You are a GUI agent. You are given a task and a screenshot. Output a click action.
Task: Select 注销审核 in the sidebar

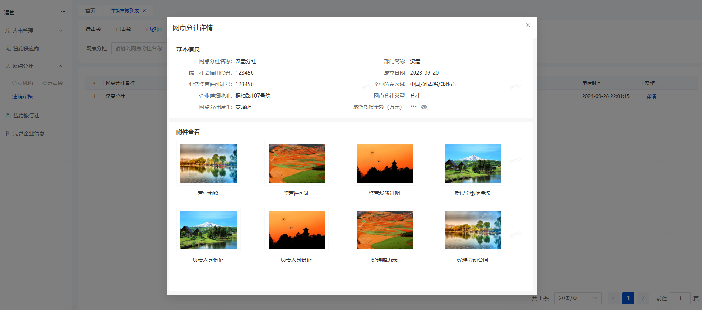point(23,96)
